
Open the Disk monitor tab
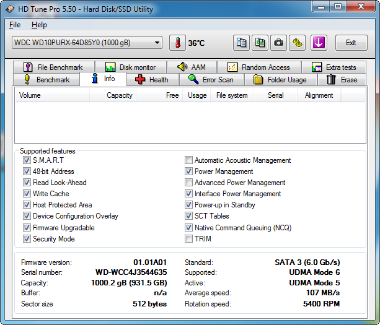pos(130,67)
